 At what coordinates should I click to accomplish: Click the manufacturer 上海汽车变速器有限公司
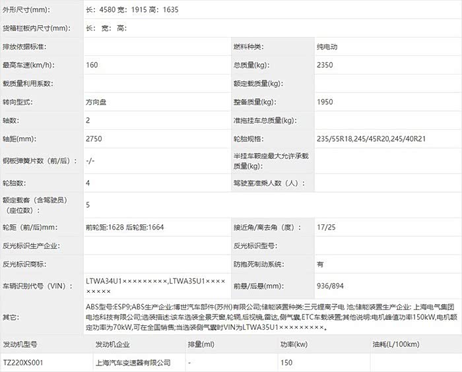point(133,362)
